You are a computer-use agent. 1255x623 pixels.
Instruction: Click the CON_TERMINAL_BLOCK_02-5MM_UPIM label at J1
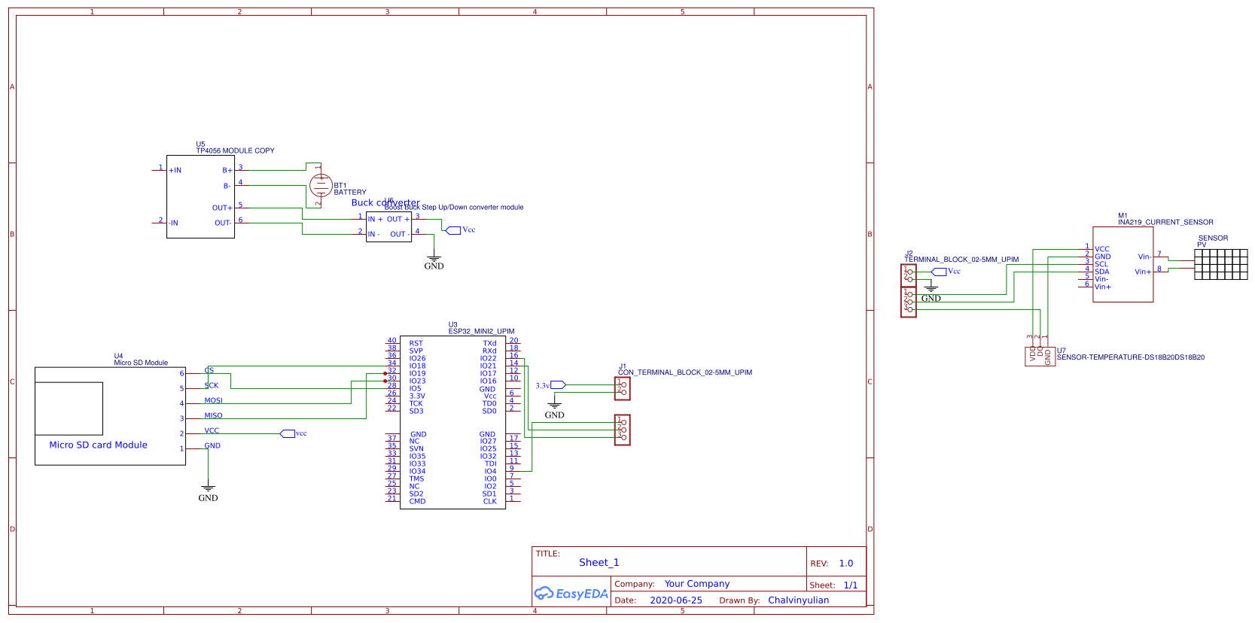[x=685, y=372]
